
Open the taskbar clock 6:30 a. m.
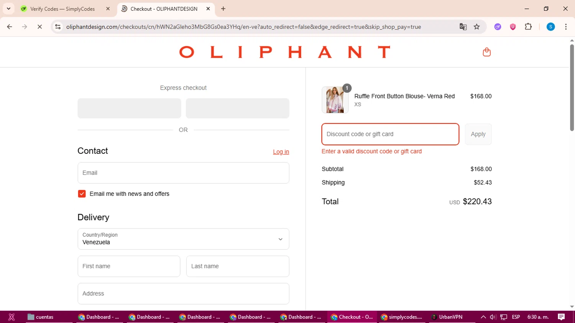tap(538, 317)
